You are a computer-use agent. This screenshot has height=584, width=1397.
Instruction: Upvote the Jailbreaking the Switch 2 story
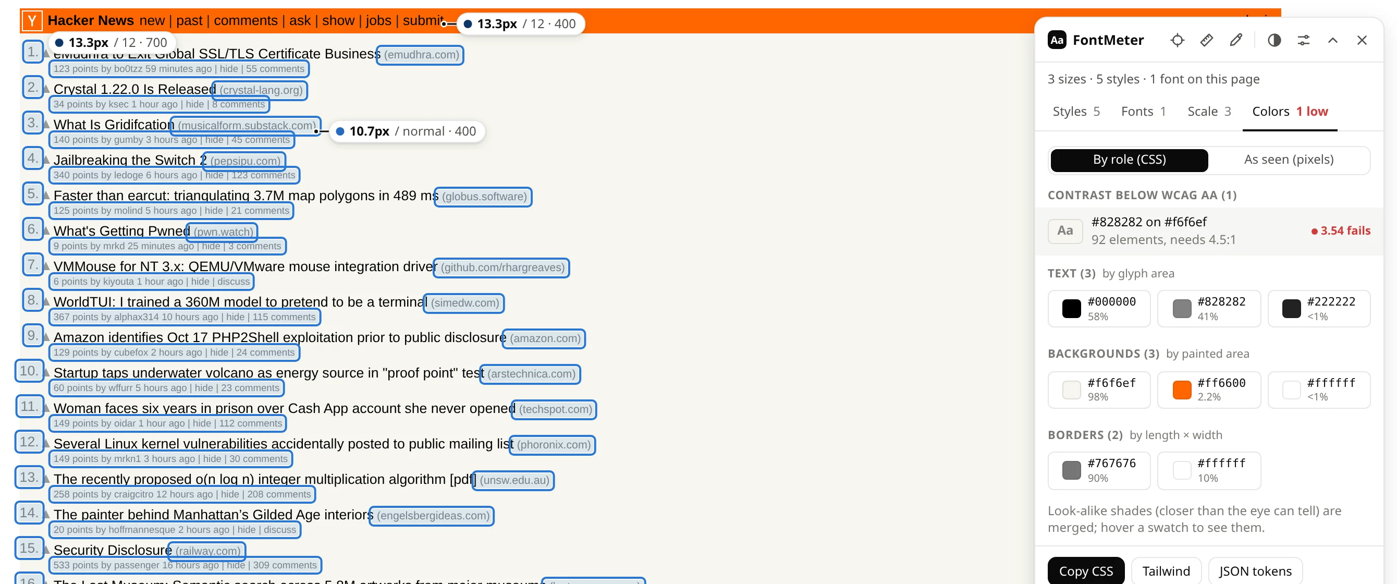[46, 160]
